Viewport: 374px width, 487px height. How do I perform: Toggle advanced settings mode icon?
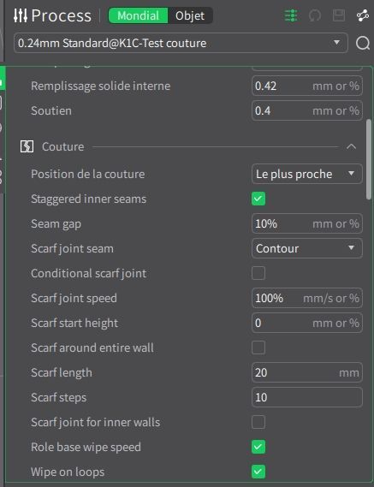pos(291,15)
